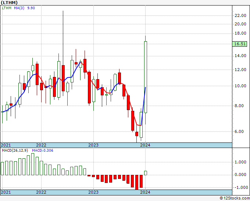Click the tallest green MACD histogram bar

[x=33, y=164]
